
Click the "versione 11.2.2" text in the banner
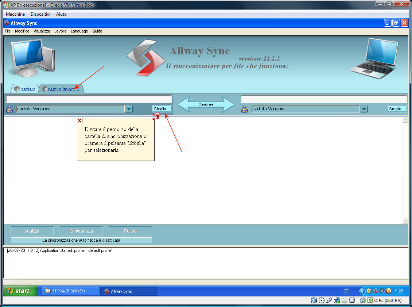click(x=259, y=58)
